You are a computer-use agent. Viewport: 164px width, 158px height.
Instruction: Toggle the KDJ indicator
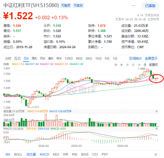pyautogui.click(x=56, y=154)
